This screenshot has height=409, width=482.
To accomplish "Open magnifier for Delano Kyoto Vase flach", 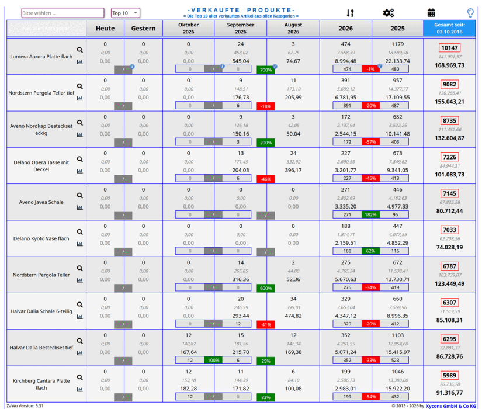I will pos(80,232).
